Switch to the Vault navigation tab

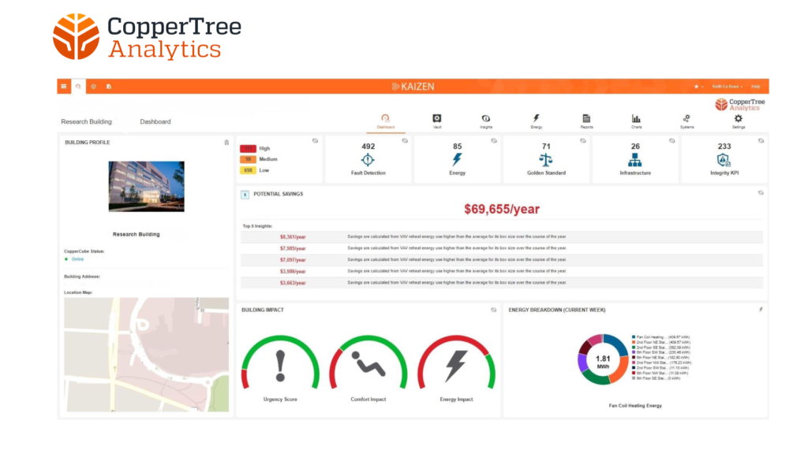[x=437, y=121]
